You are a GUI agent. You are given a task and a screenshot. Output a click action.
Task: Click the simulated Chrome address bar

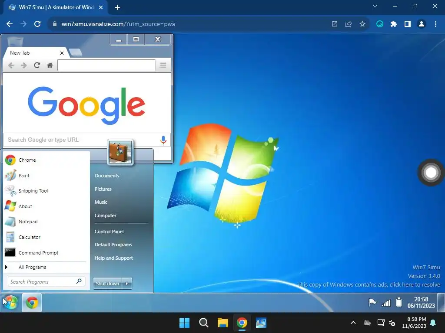[x=106, y=65]
